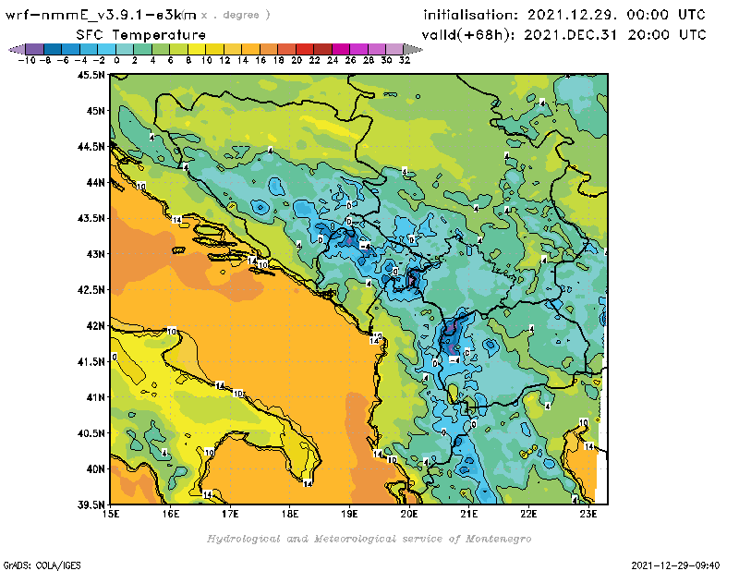Viewport: 739px width, 571px height.
Task: Click the 16E longitude label
Action: [171, 514]
